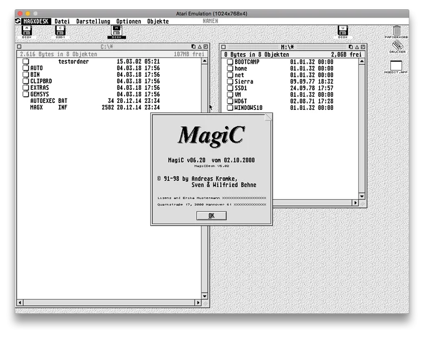Open the Objekte menu
The height and width of the screenshot is (347, 424).
158,21
